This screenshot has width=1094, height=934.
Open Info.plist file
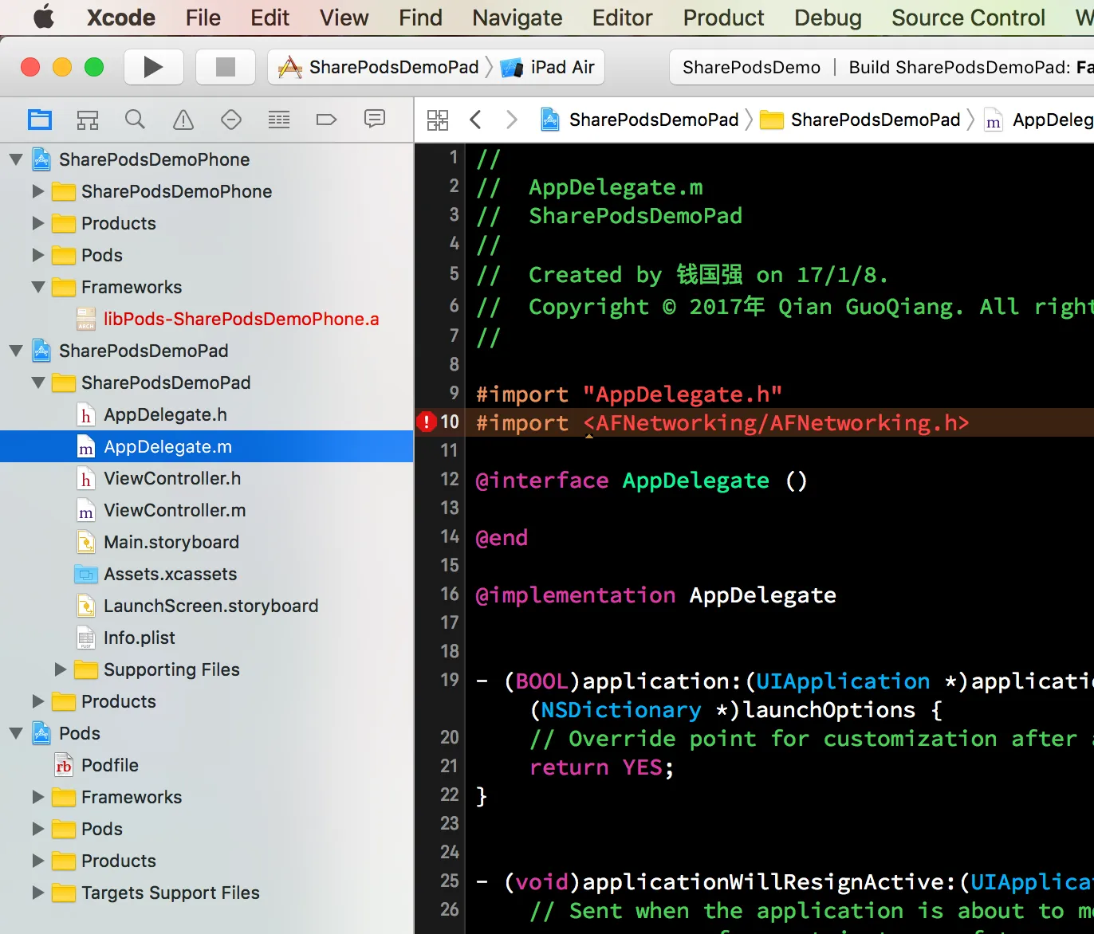(x=140, y=638)
